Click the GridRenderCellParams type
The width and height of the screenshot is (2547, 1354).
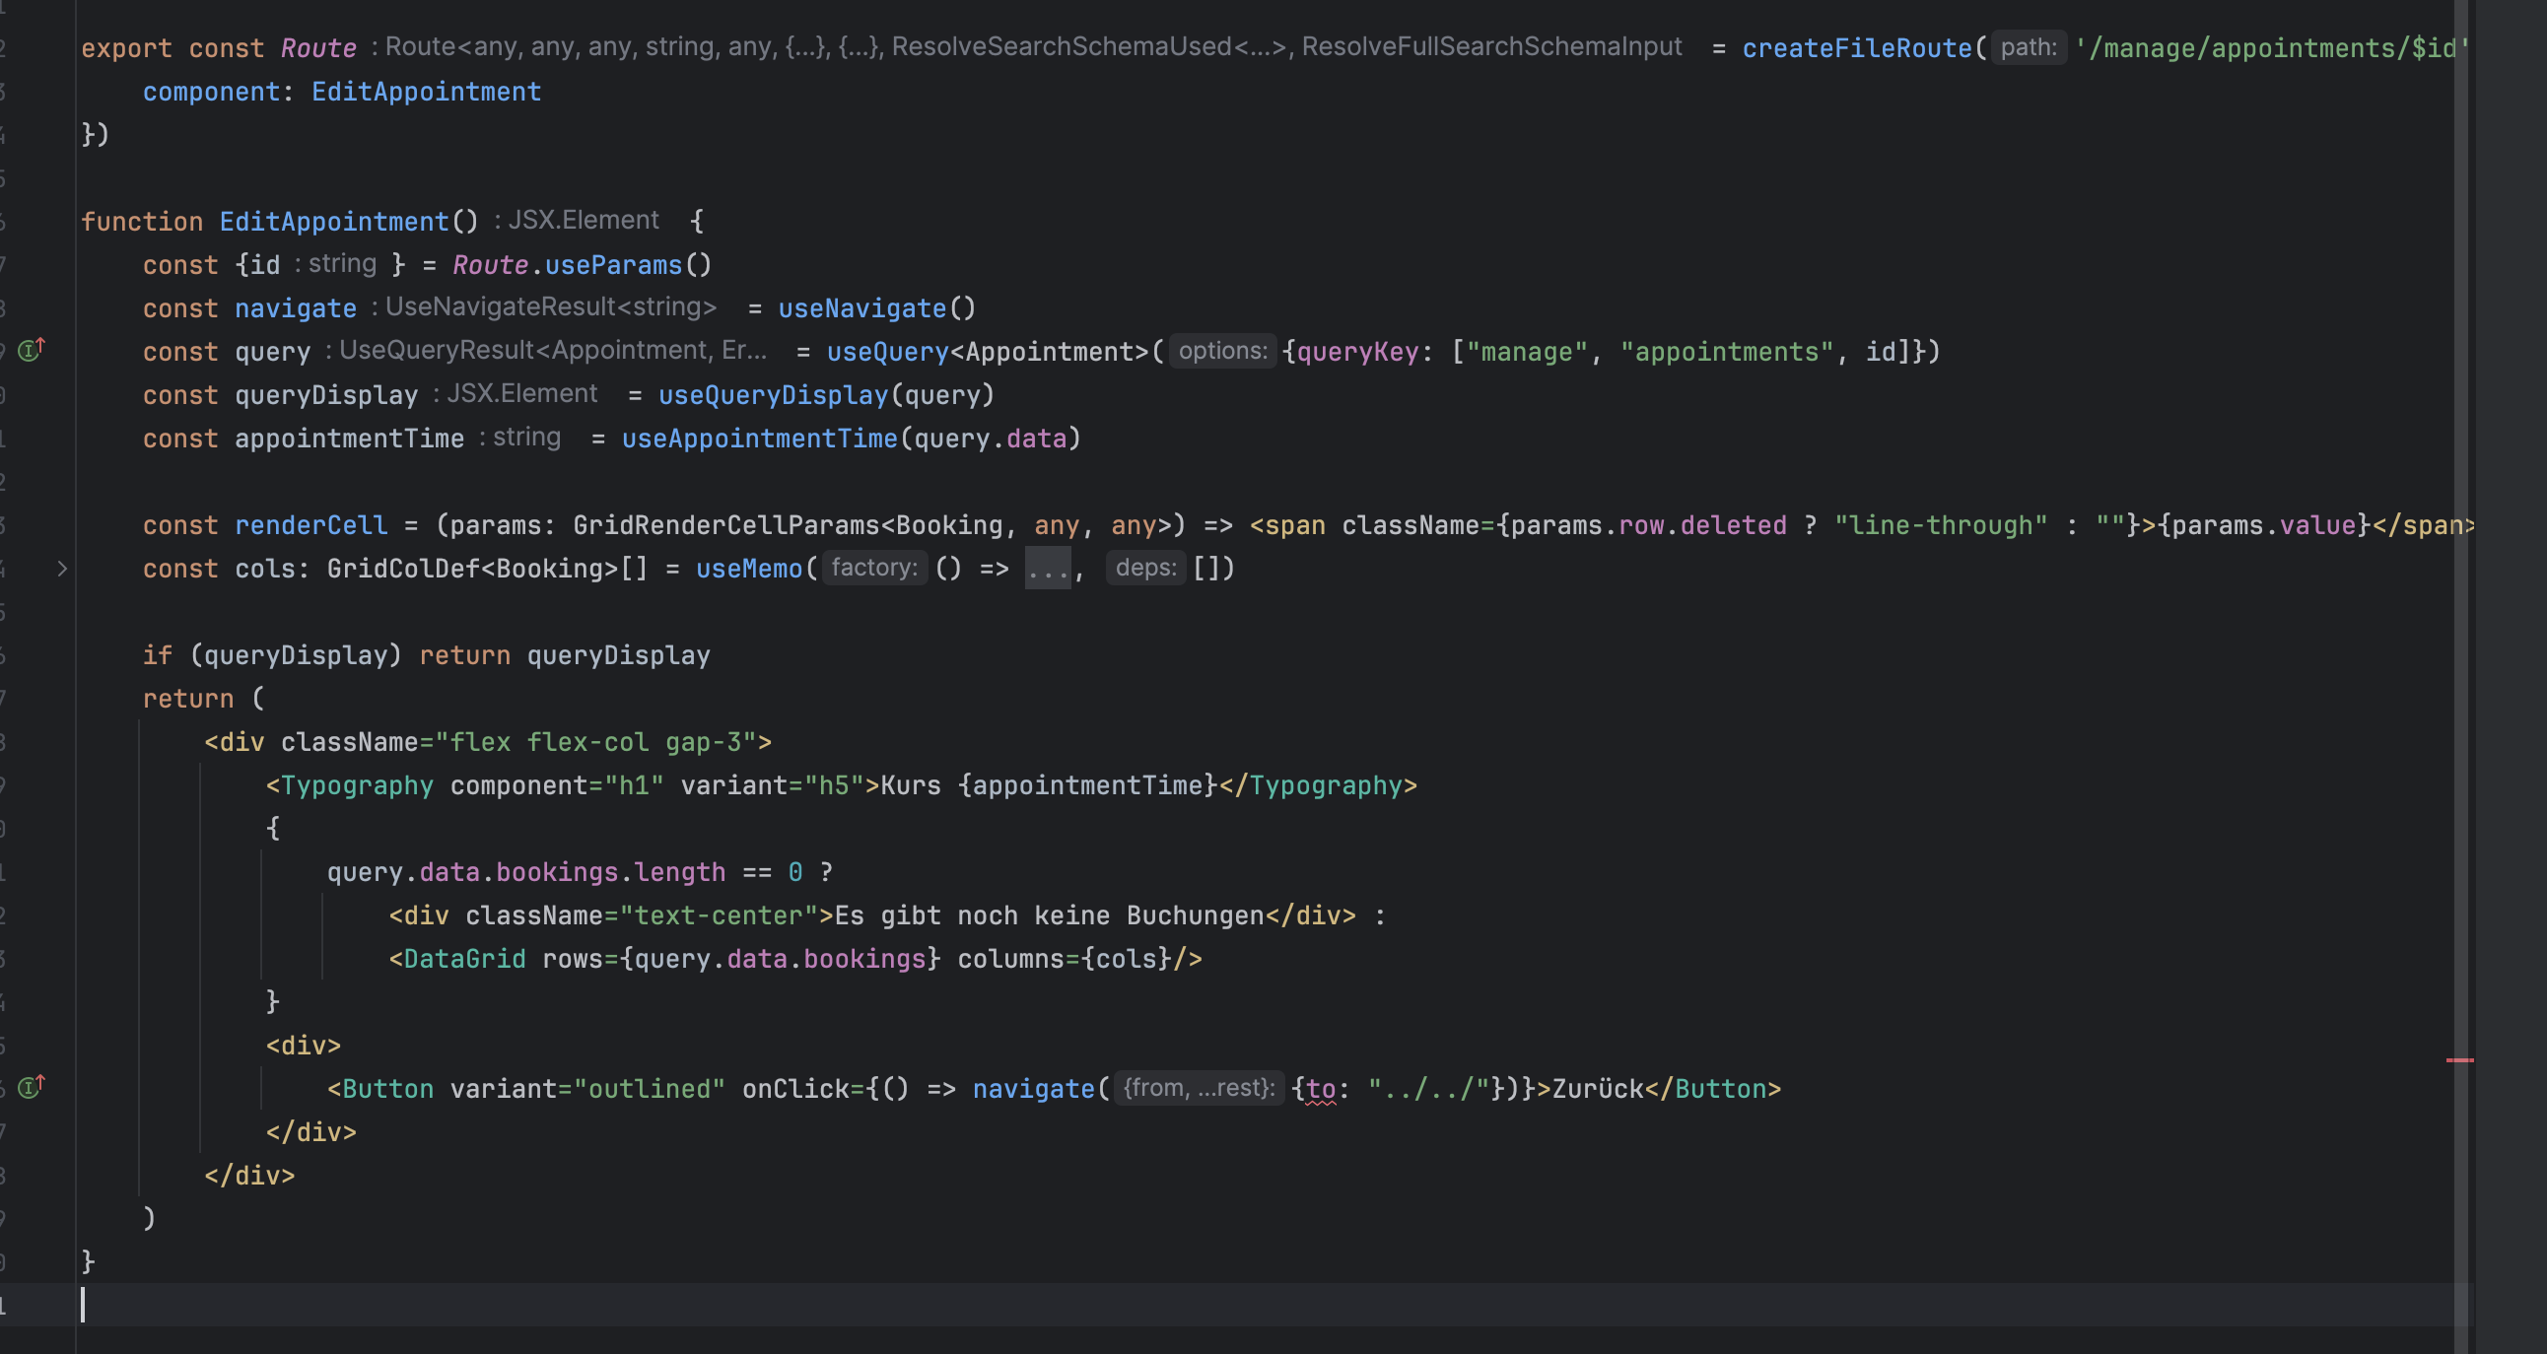725,526
